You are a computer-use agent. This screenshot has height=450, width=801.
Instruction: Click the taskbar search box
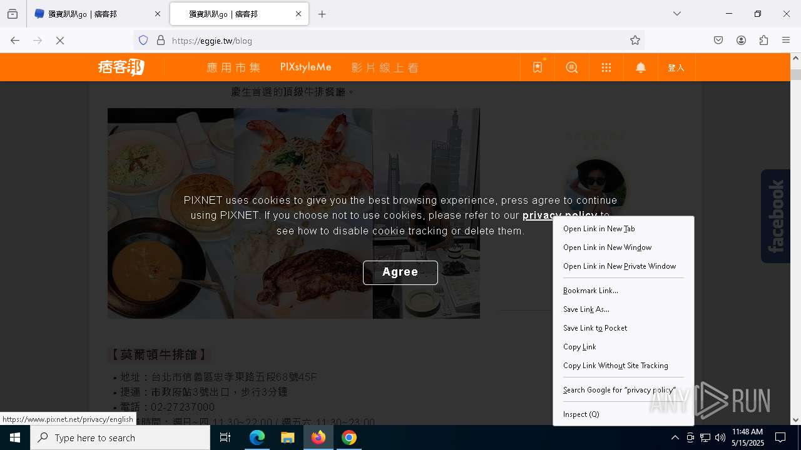click(120, 437)
